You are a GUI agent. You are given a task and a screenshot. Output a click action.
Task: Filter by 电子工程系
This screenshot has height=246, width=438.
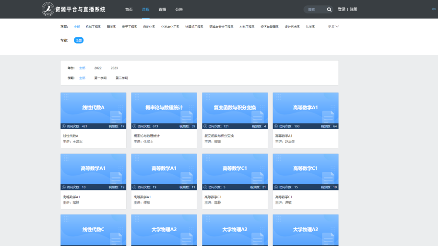pyautogui.click(x=130, y=27)
